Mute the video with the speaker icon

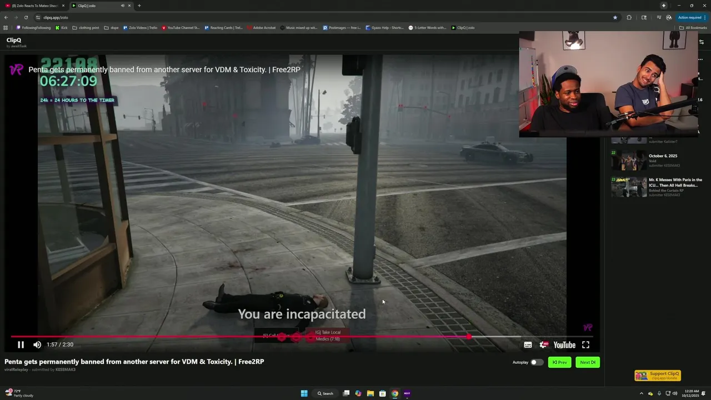pos(37,344)
